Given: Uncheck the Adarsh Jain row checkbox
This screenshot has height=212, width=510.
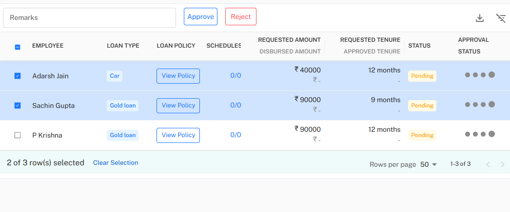Looking at the screenshot, I should [x=18, y=76].
